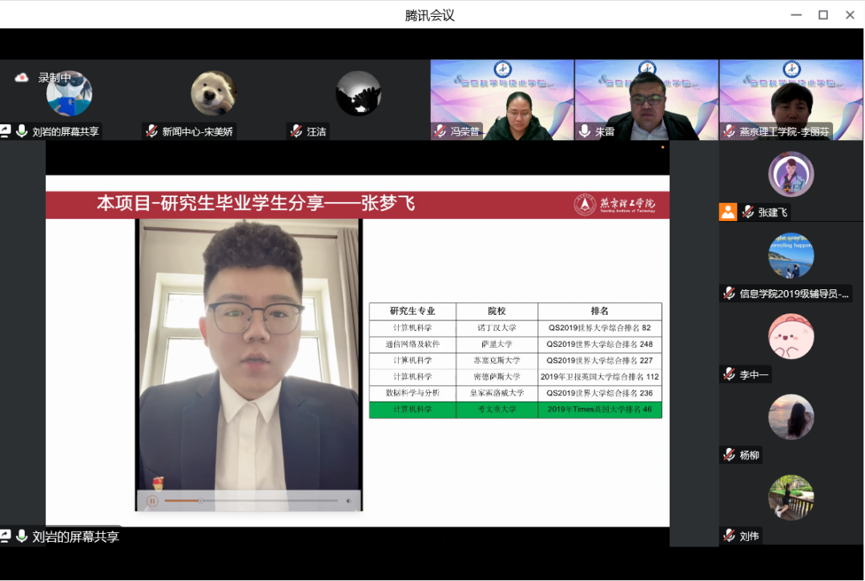Click the orange host icon beside 张建飞
This screenshot has width=865, height=581.
727,212
